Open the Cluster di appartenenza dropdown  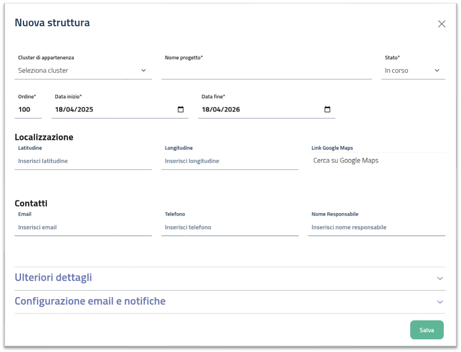point(83,70)
